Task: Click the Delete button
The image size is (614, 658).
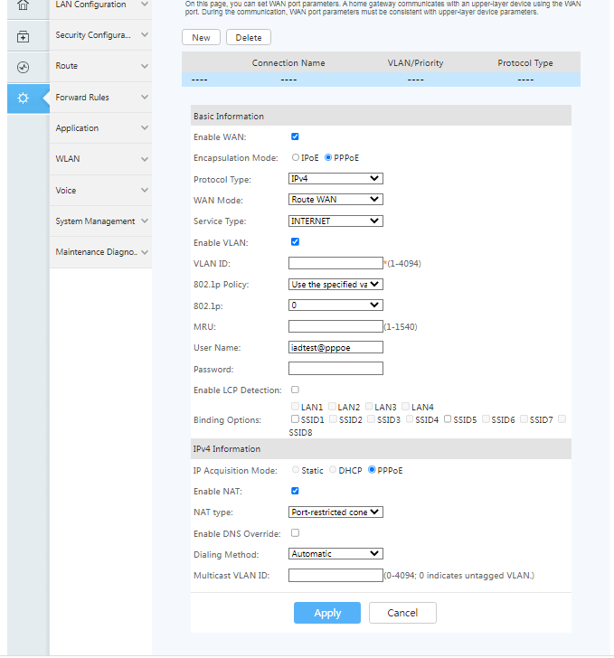Action: [249, 38]
